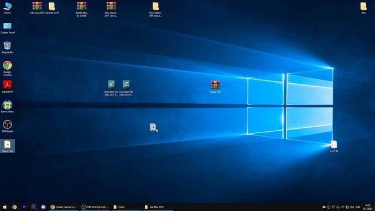Select the Control Panel desktop icon
Screen dimensions: 375x211
pos(8,28)
